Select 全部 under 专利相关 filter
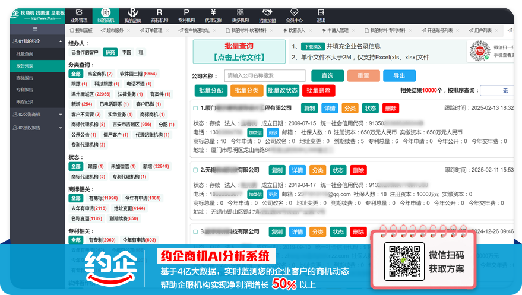 pyautogui.click(x=75, y=240)
